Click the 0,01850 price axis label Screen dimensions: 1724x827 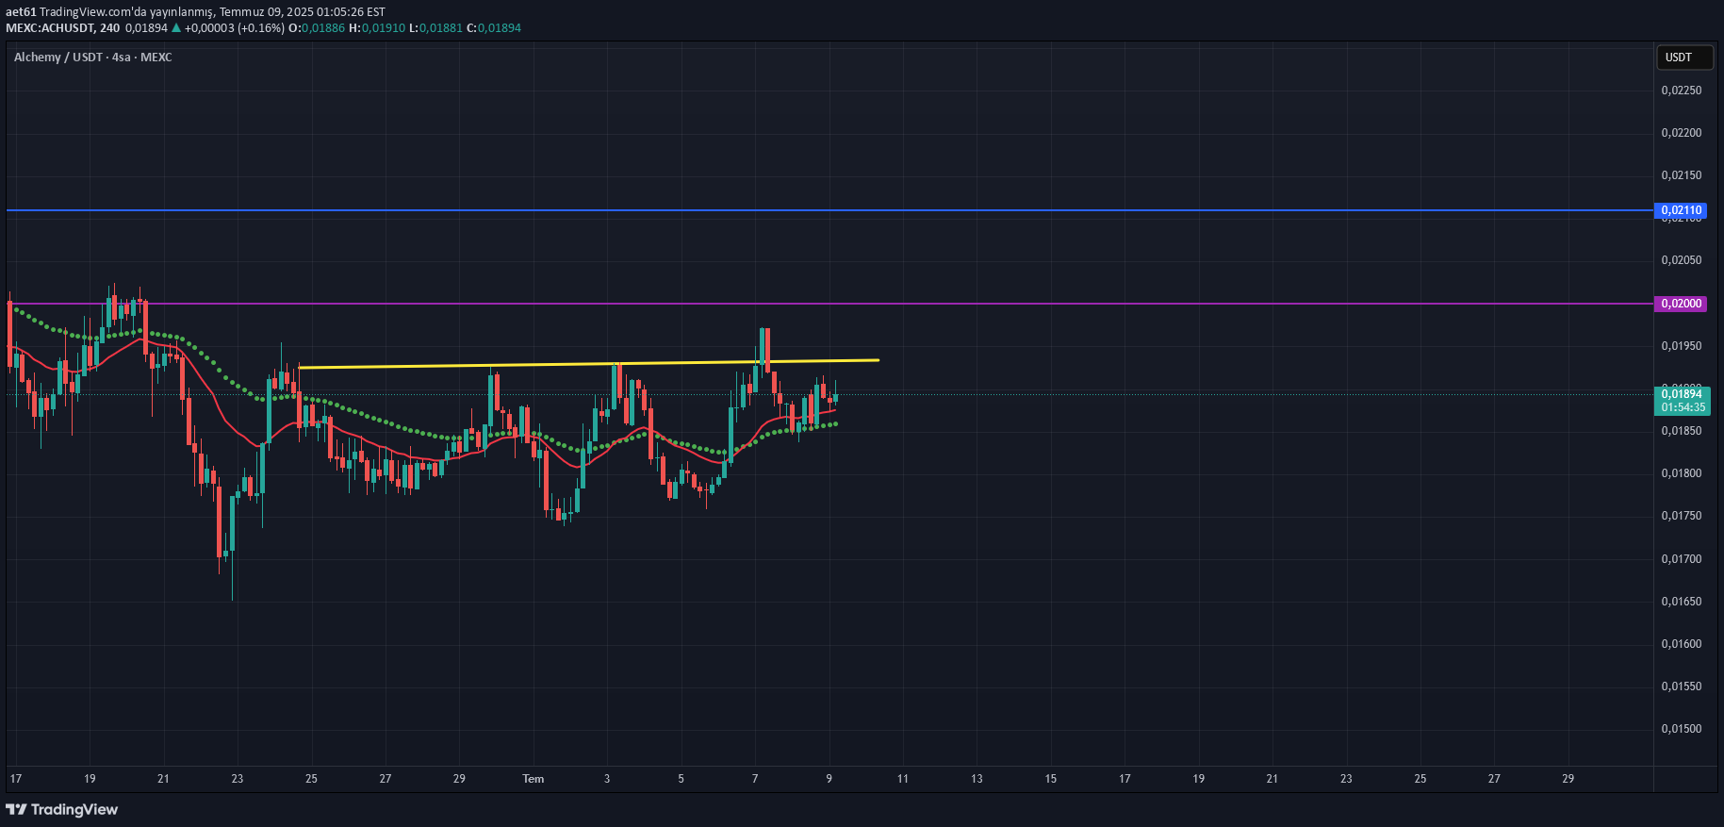coord(1682,431)
